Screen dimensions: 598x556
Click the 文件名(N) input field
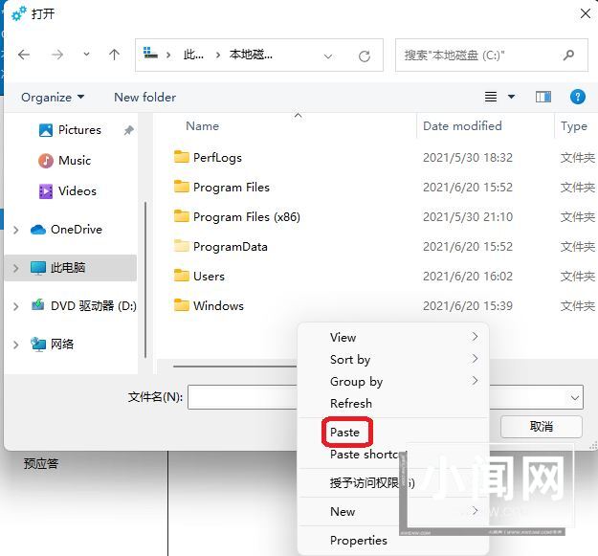click(243, 397)
